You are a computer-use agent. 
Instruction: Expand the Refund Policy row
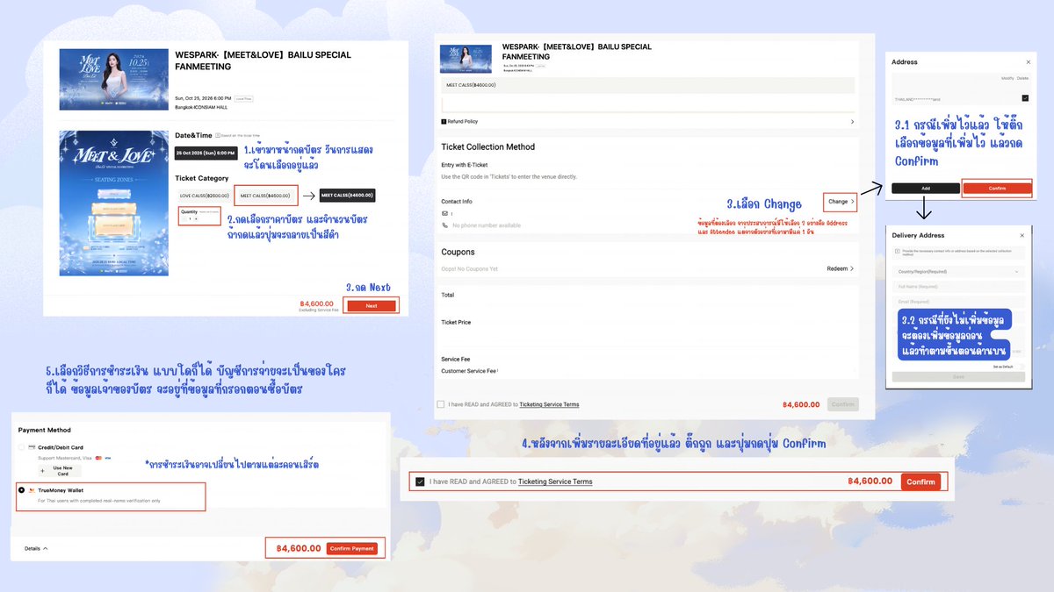[647, 122]
